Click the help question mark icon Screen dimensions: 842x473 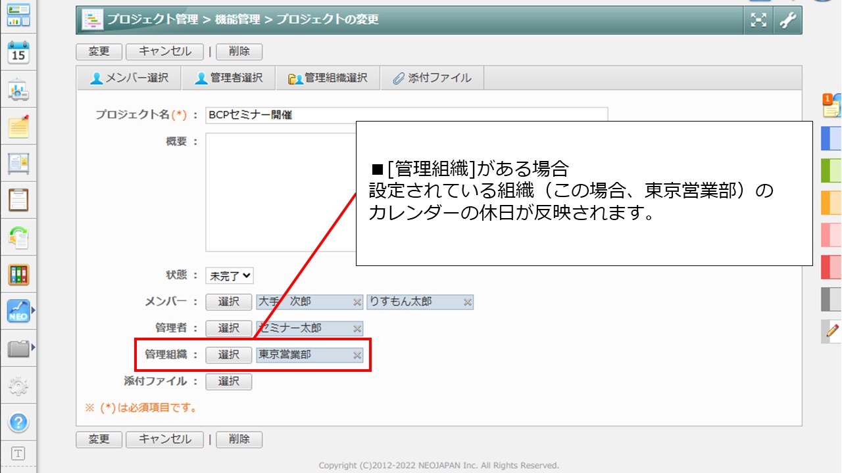click(x=18, y=421)
